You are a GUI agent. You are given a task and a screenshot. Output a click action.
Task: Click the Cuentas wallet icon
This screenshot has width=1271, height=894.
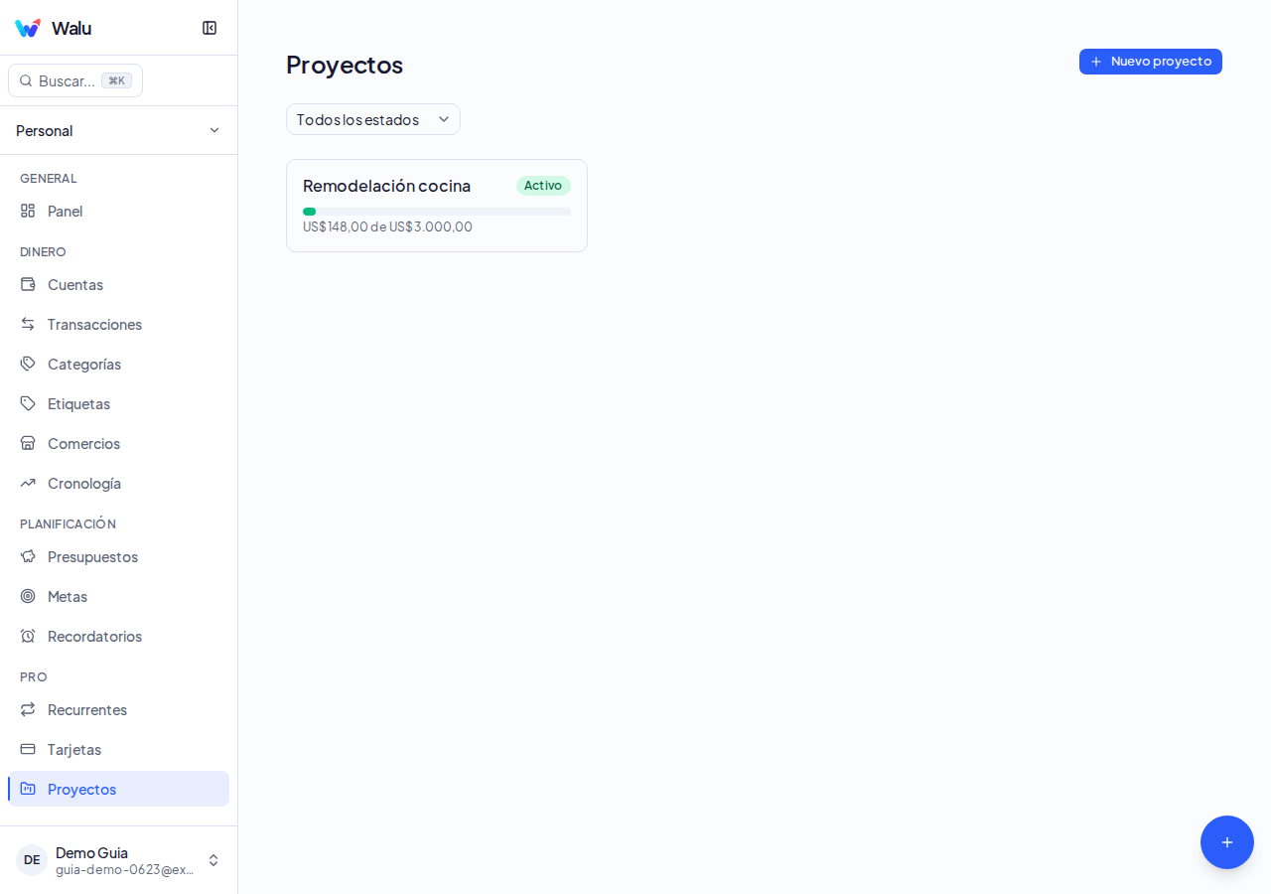pyautogui.click(x=28, y=284)
